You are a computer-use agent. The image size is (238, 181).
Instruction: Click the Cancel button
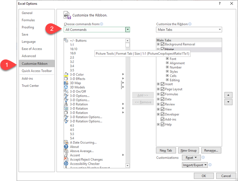click(x=226, y=176)
